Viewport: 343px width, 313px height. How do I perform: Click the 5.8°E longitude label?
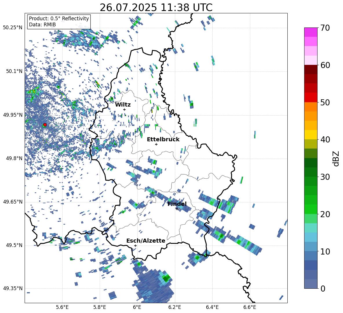[100, 307]
